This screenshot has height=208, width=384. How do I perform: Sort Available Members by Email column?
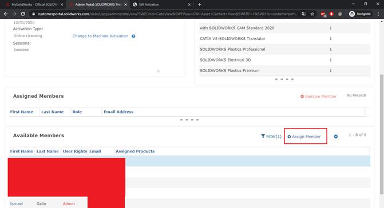coord(95,151)
